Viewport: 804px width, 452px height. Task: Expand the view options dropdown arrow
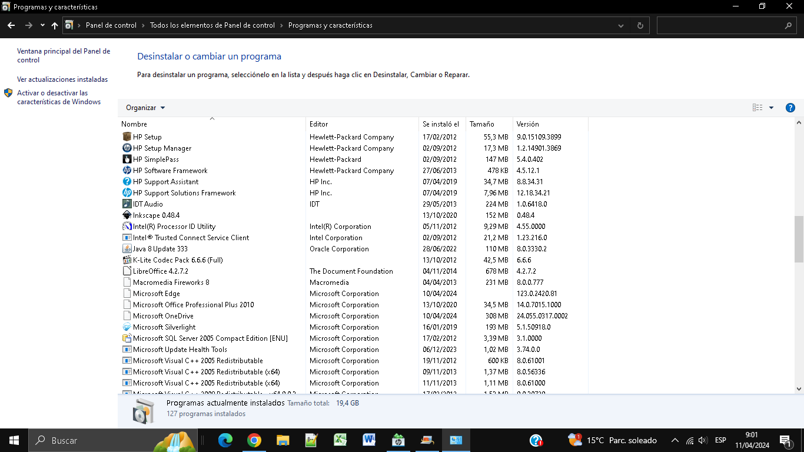coord(772,108)
